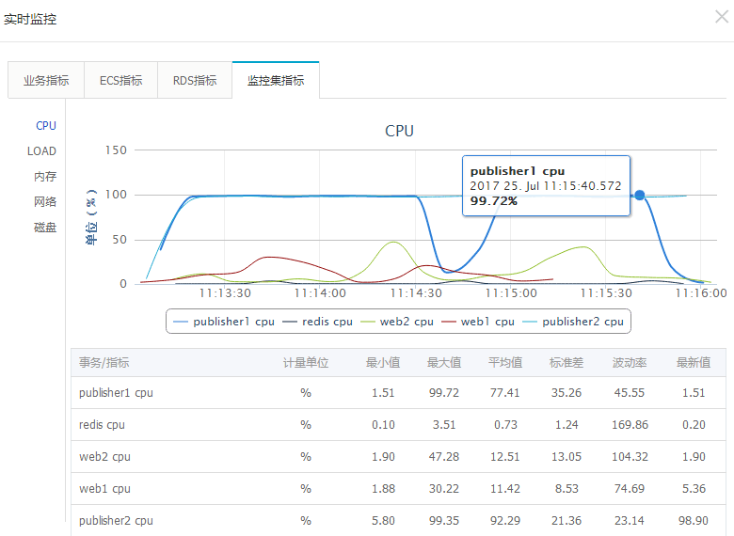Click web1 cpu standard deviation 8.53
Image resolution: width=734 pixels, height=536 pixels.
tap(566, 489)
